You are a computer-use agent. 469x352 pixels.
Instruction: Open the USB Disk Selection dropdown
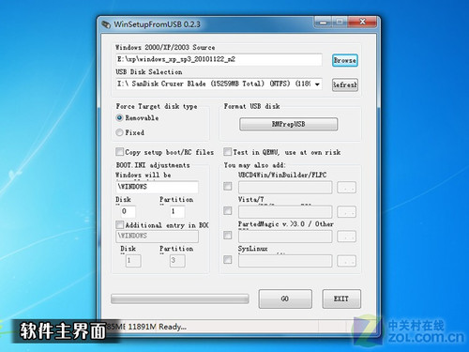click(x=317, y=84)
